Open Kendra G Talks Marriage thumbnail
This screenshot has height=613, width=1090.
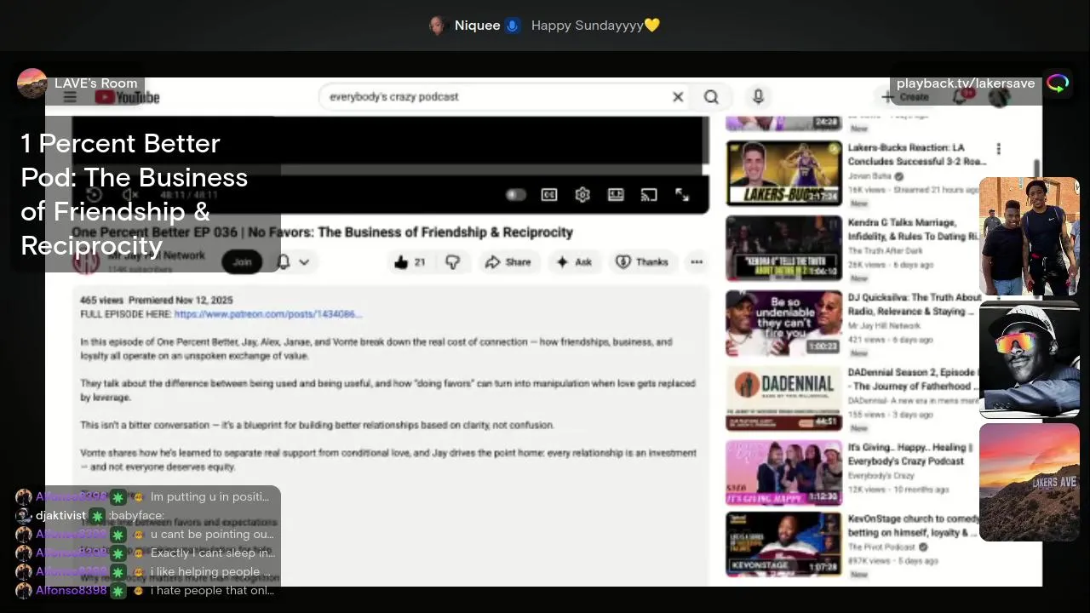tap(783, 248)
